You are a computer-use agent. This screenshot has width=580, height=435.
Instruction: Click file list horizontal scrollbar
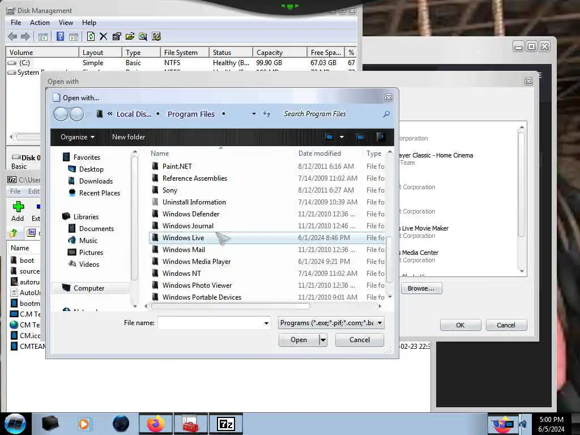[230, 306]
